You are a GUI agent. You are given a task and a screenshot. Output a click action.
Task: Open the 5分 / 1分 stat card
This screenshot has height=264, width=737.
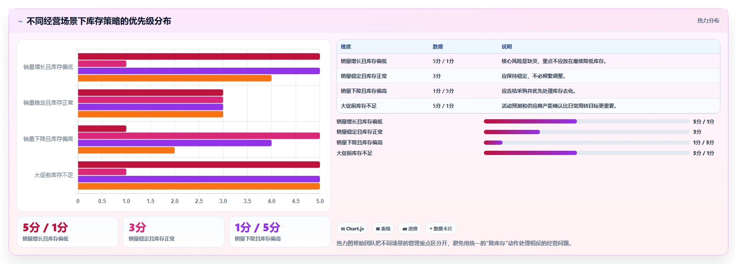(67, 232)
